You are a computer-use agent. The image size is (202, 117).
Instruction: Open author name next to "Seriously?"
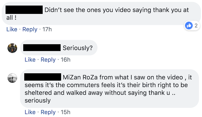point(42,48)
